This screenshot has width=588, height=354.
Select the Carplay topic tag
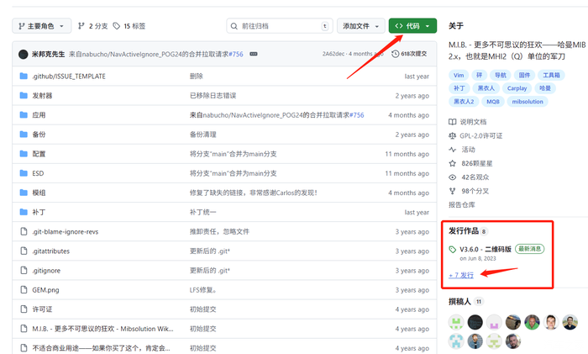point(517,87)
